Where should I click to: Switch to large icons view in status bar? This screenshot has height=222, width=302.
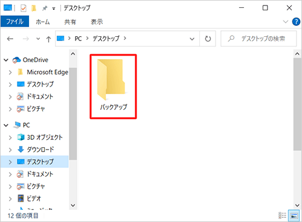[294, 215]
